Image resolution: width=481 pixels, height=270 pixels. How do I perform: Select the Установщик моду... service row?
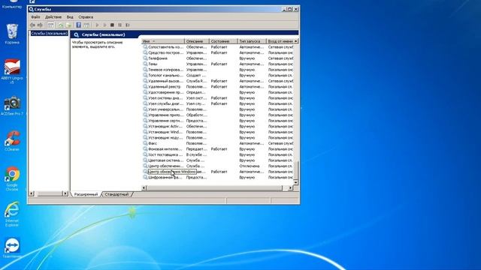pyautogui.click(x=218, y=138)
